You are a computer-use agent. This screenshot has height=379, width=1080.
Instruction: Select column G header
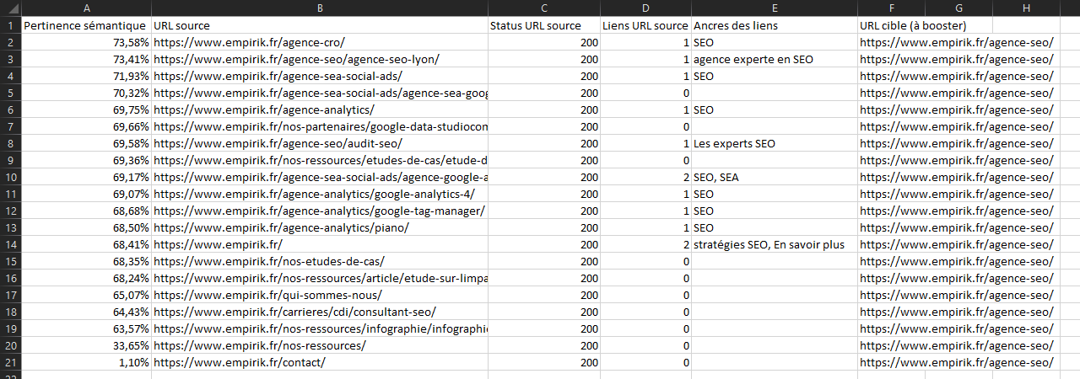pyautogui.click(x=958, y=8)
